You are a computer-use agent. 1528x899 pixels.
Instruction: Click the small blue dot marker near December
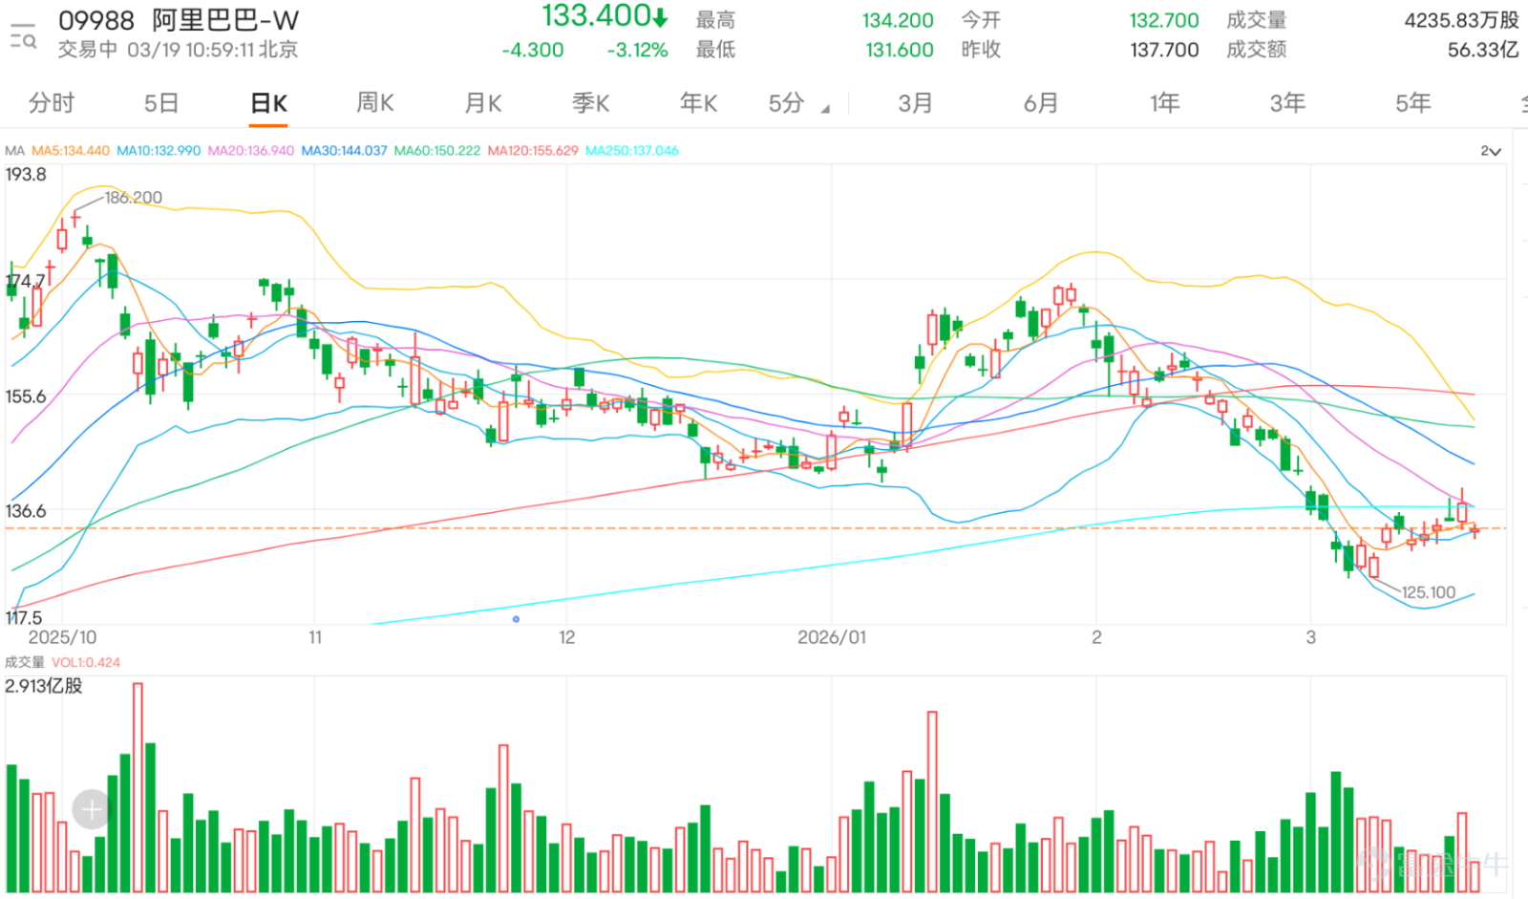[x=516, y=619]
